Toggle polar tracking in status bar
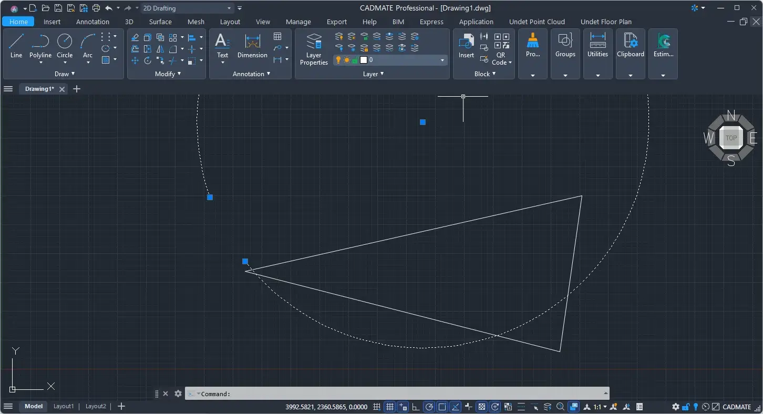This screenshot has height=414, width=763. 429,407
